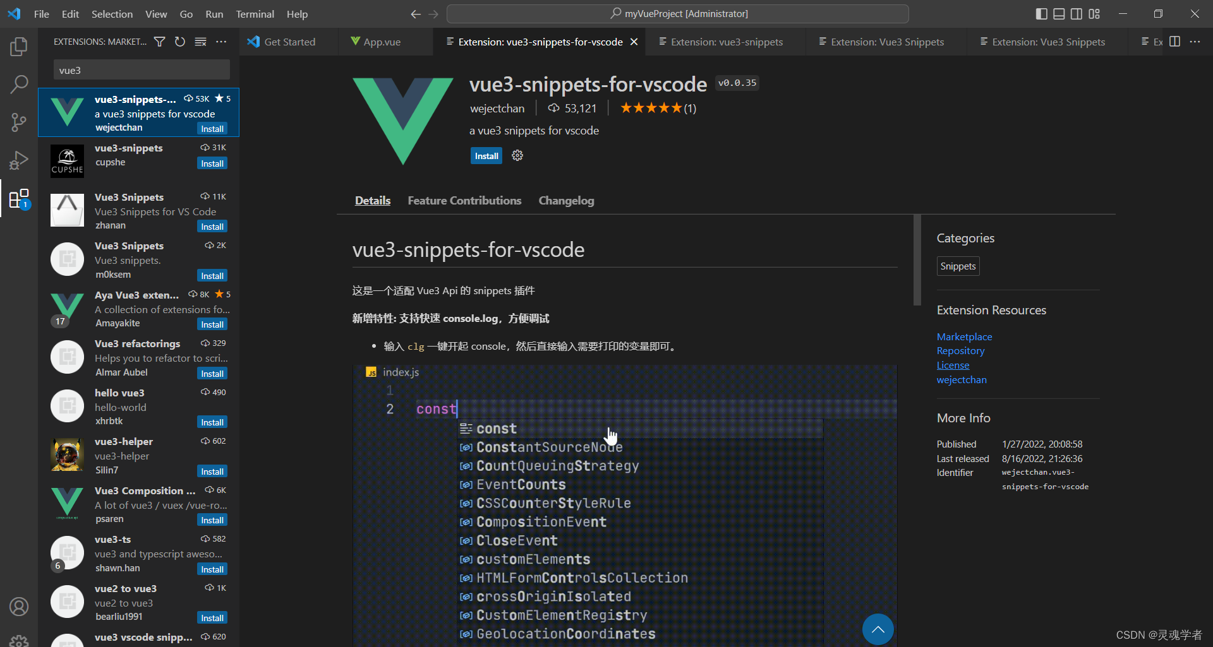1213x647 pixels.
Task: Open the Edit menu
Action: tap(70, 14)
